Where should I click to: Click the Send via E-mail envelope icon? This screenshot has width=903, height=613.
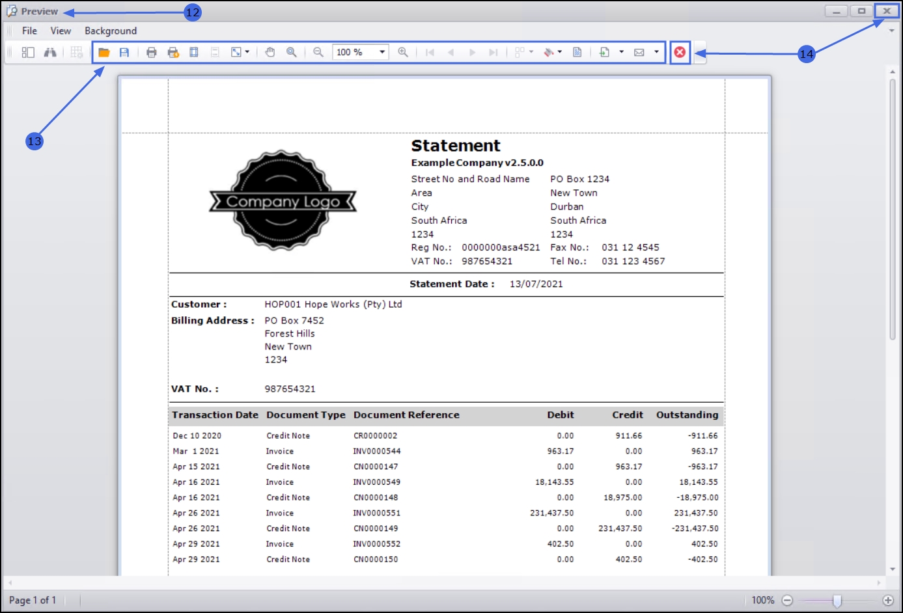[639, 52]
